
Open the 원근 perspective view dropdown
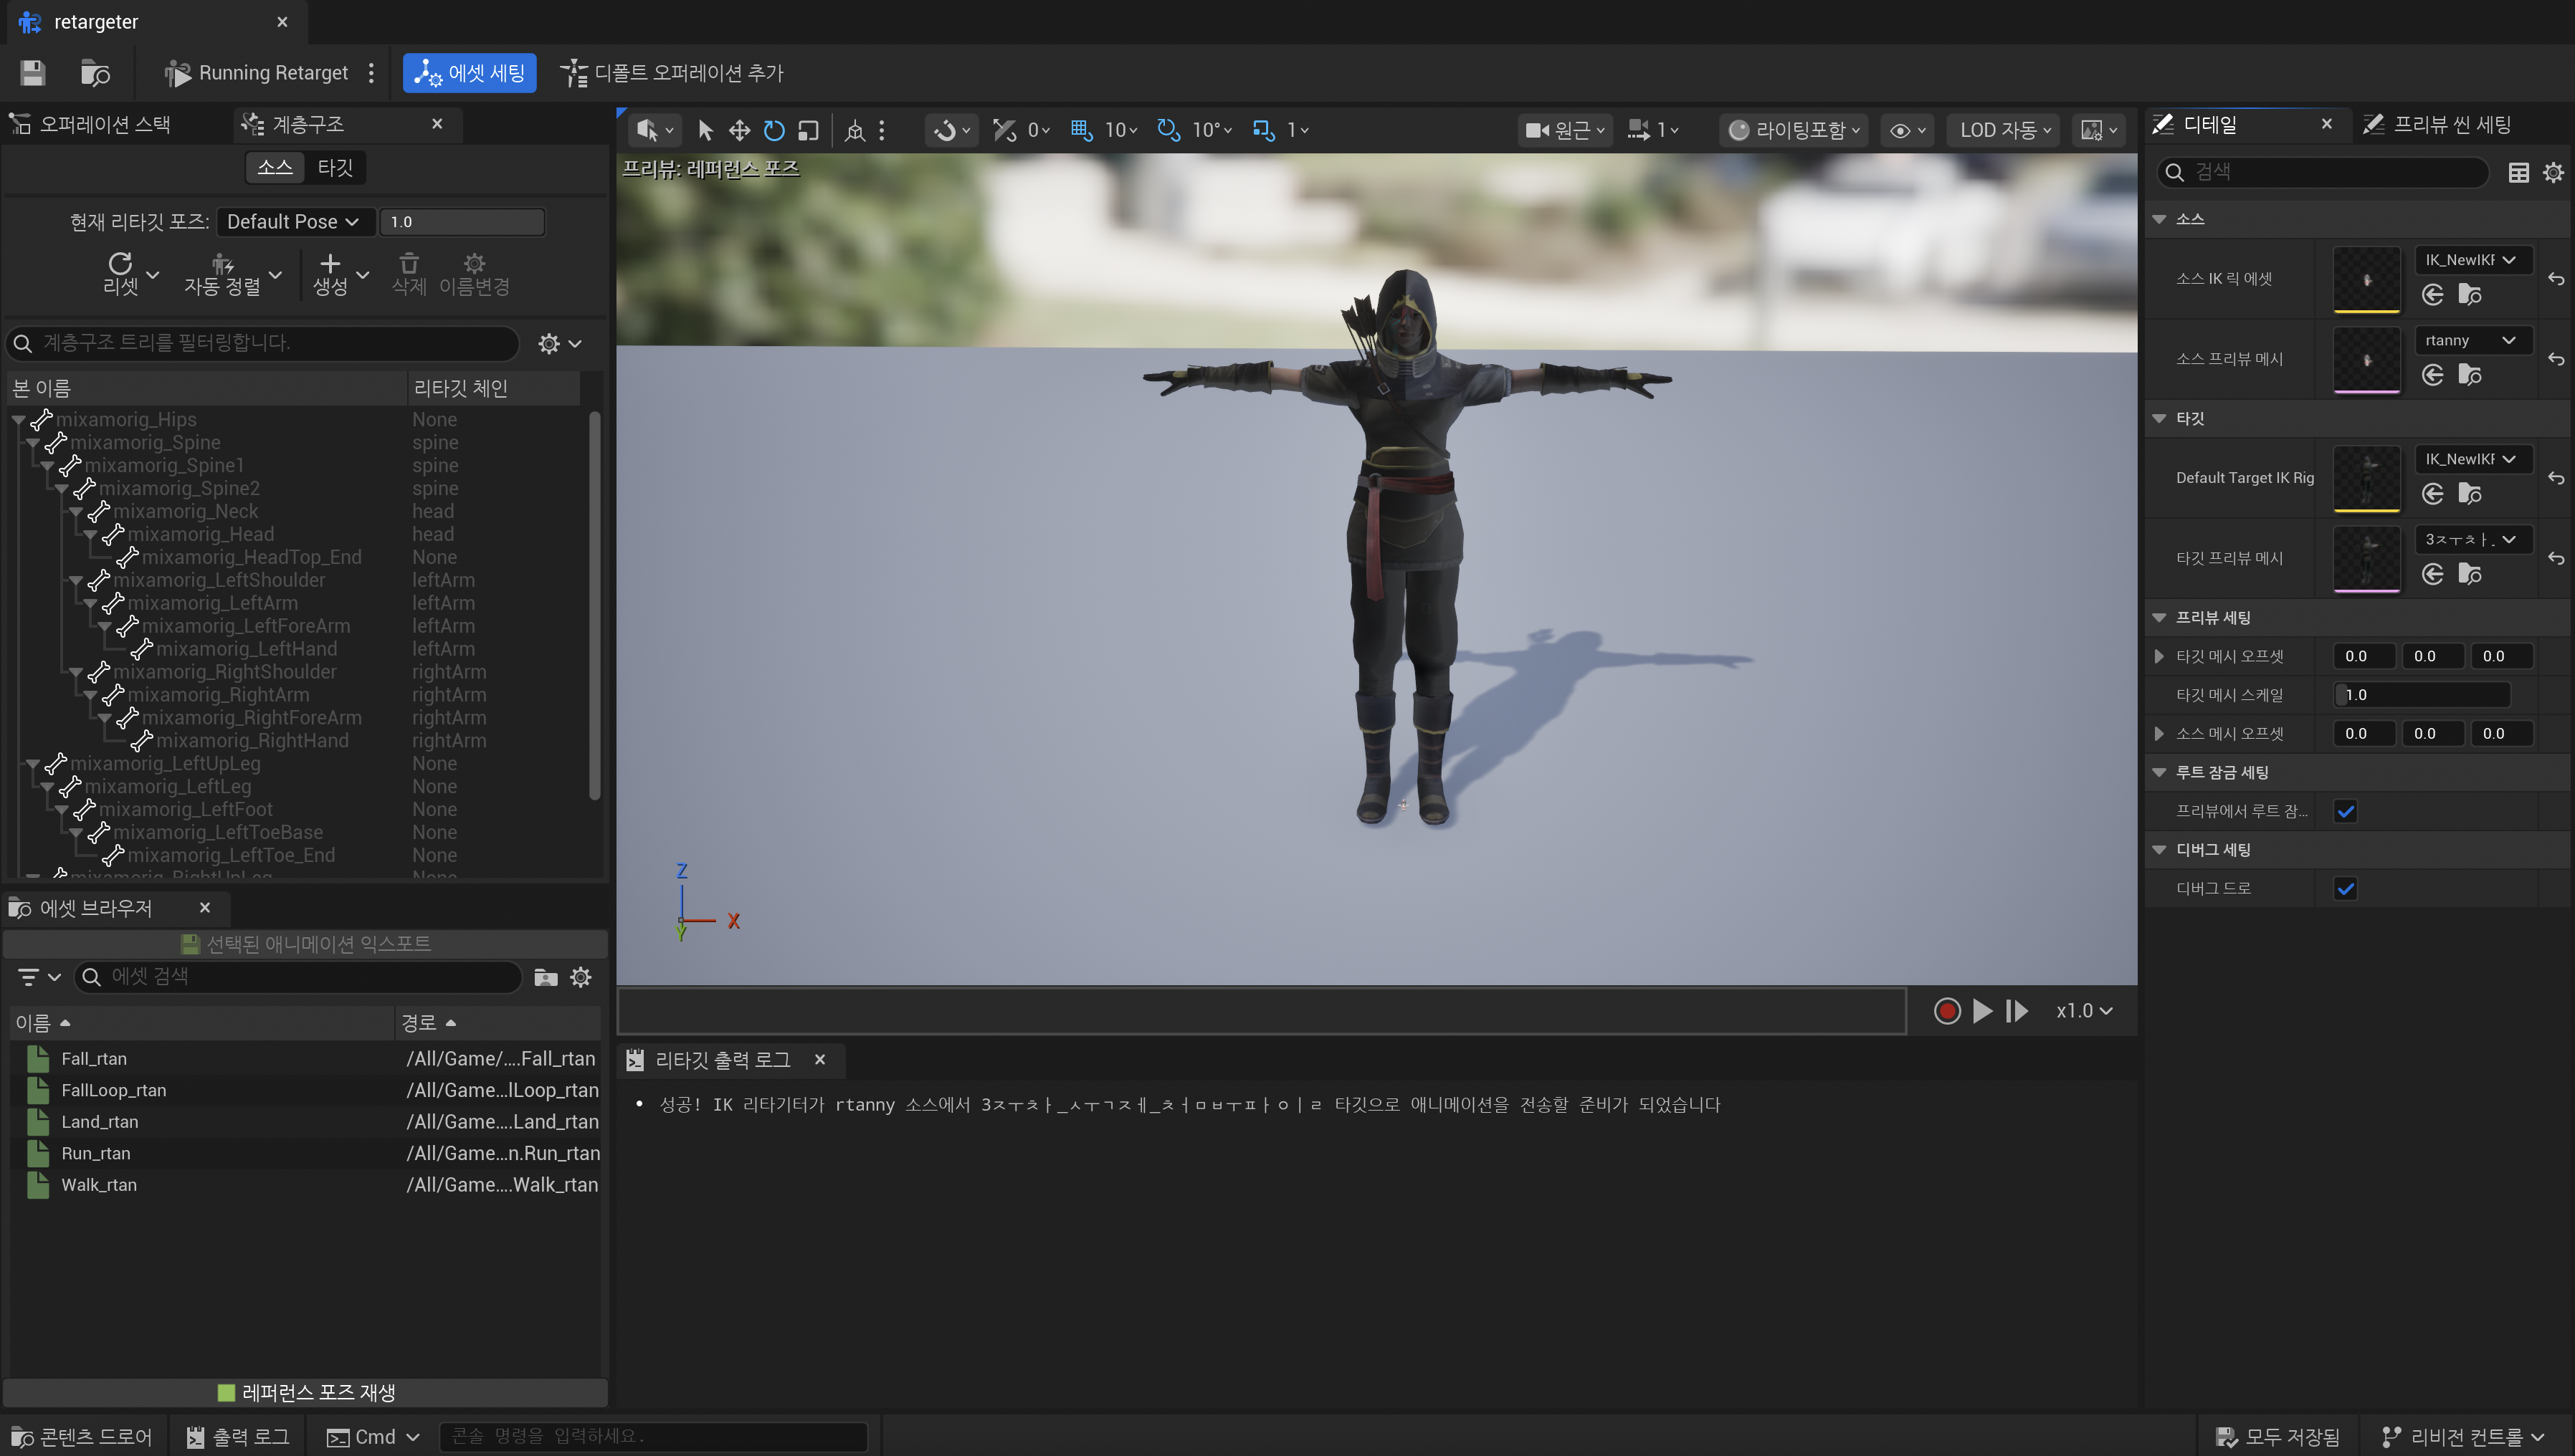pyautogui.click(x=1563, y=130)
